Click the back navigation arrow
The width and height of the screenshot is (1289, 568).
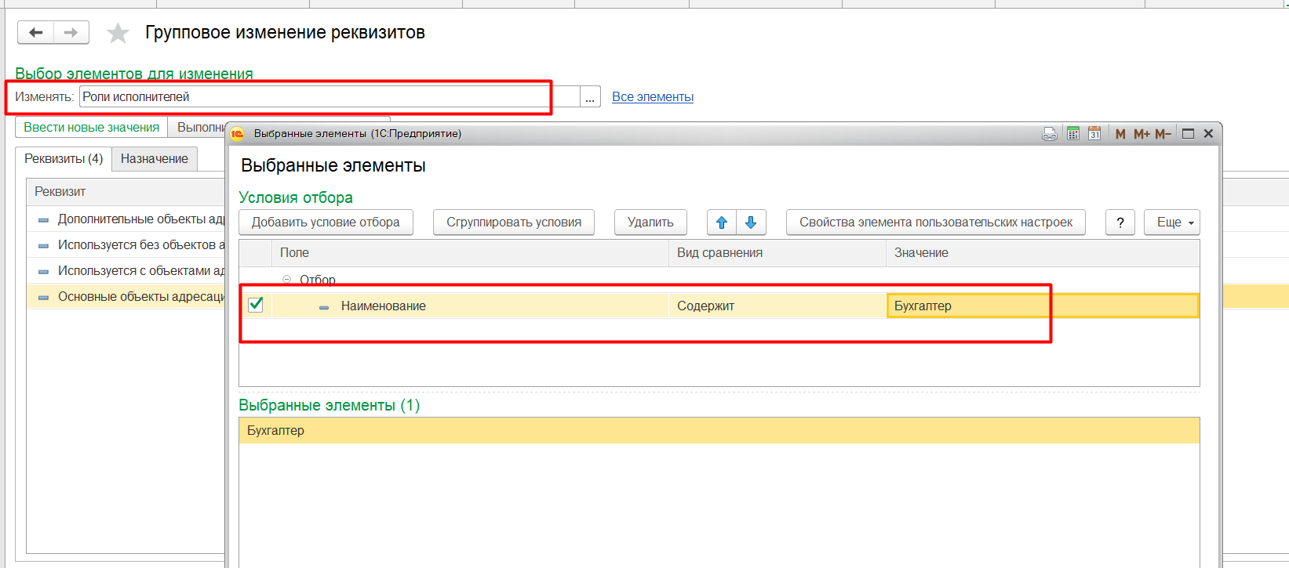(x=35, y=33)
